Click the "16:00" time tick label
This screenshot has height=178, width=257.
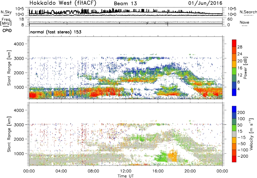point(158,171)
